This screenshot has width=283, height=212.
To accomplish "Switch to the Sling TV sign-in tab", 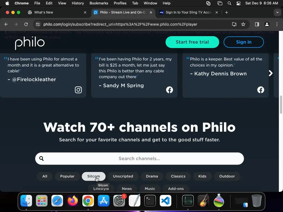I will click(x=188, y=12).
